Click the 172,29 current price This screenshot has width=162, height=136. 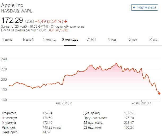coord(12,20)
